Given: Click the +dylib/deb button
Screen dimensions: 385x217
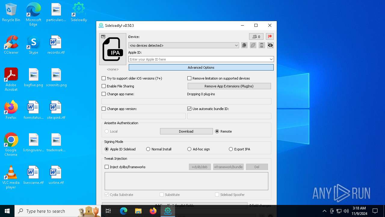Looking at the screenshot, I should click(200, 167).
